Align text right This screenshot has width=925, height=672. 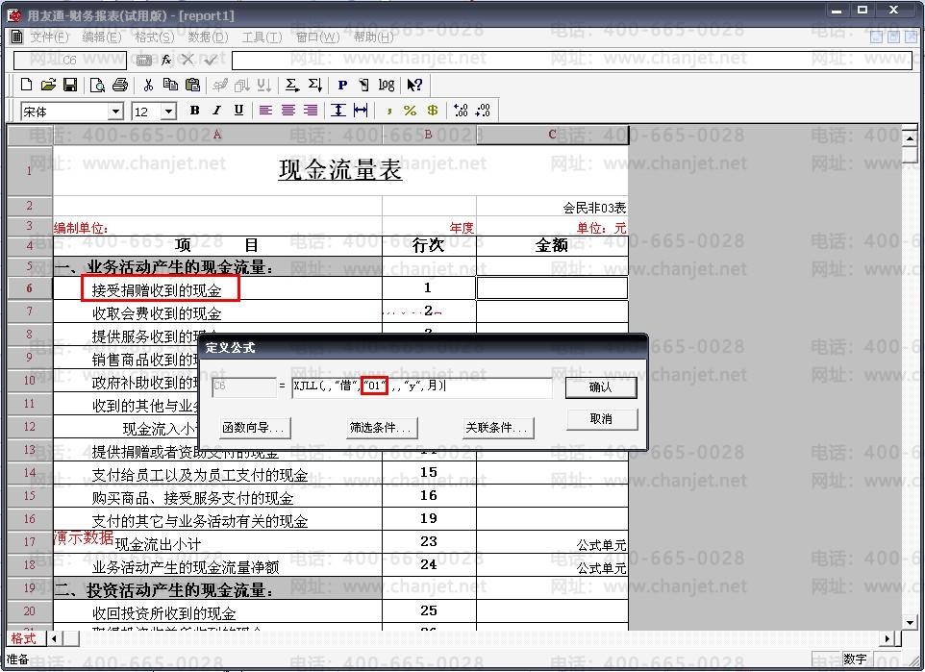[x=311, y=111]
